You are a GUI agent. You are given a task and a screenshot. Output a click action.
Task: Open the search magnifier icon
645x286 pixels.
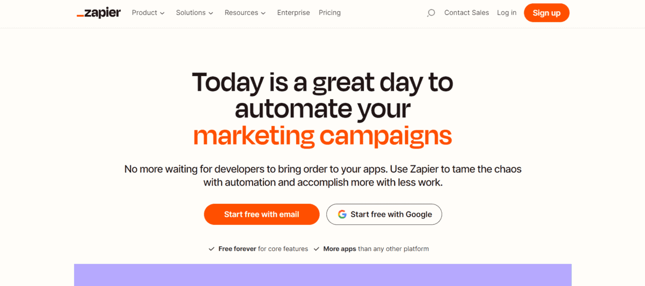tap(431, 13)
